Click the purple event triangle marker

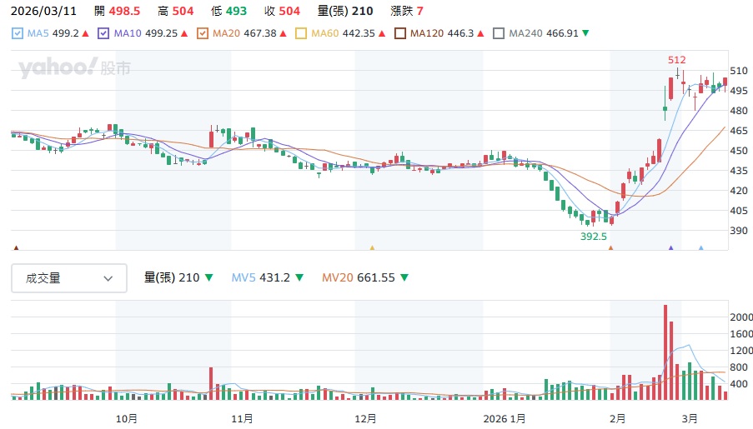coord(671,247)
